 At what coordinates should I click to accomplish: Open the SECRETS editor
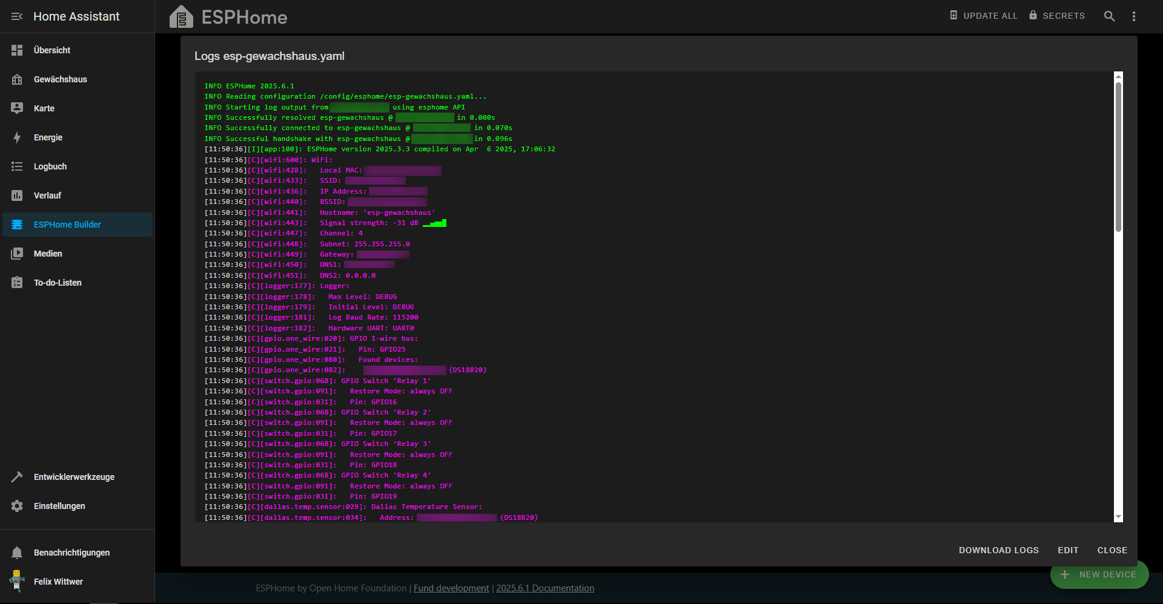click(1057, 16)
